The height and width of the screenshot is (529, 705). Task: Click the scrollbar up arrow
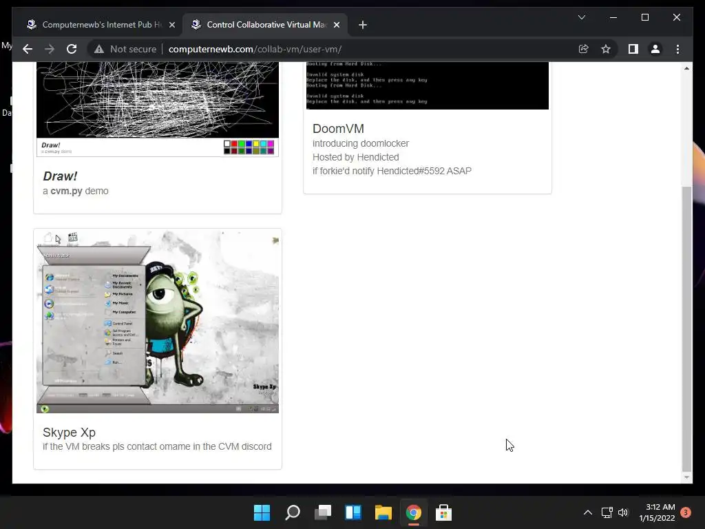click(686, 68)
